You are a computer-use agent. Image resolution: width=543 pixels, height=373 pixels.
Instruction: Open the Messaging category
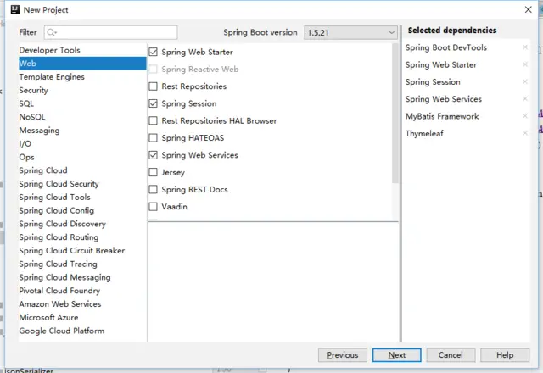tap(82, 131)
